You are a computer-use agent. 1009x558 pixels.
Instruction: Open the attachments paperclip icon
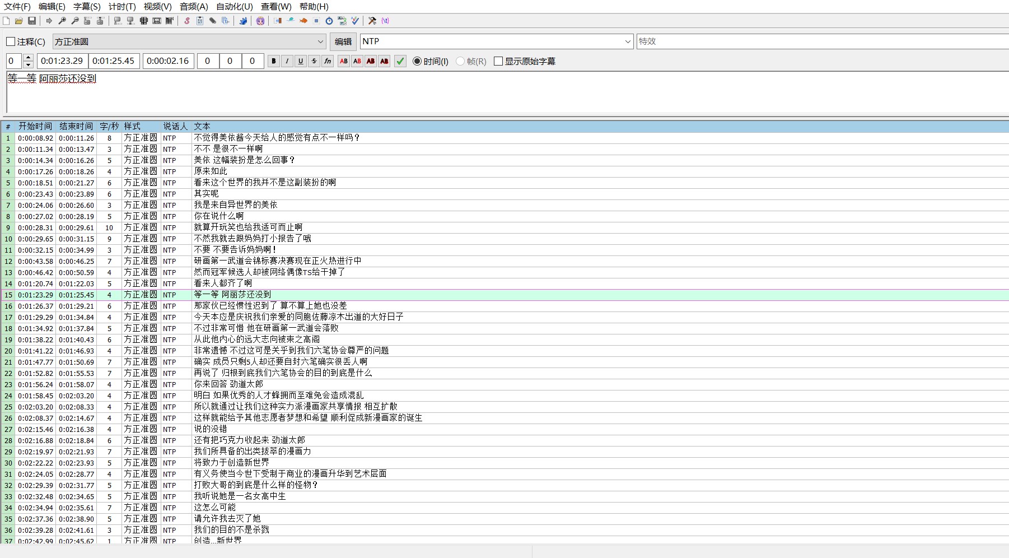point(213,21)
